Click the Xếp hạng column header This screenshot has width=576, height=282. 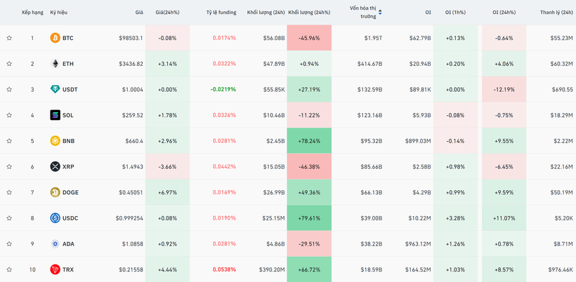pos(32,13)
